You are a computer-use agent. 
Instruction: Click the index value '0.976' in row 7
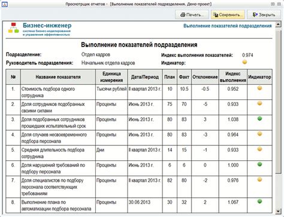233,181
